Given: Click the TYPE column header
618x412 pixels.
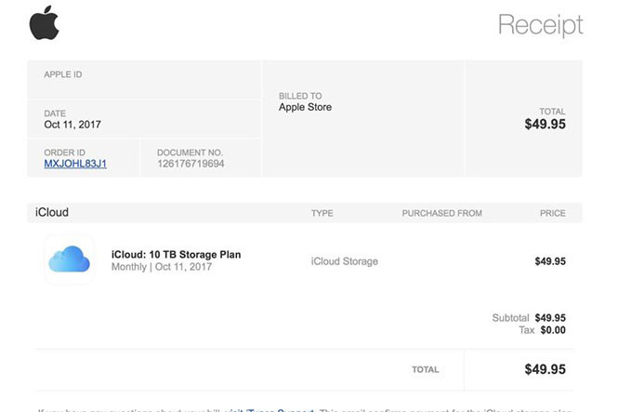Looking at the screenshot, I should pyautogui.click(x=322, y=213).
